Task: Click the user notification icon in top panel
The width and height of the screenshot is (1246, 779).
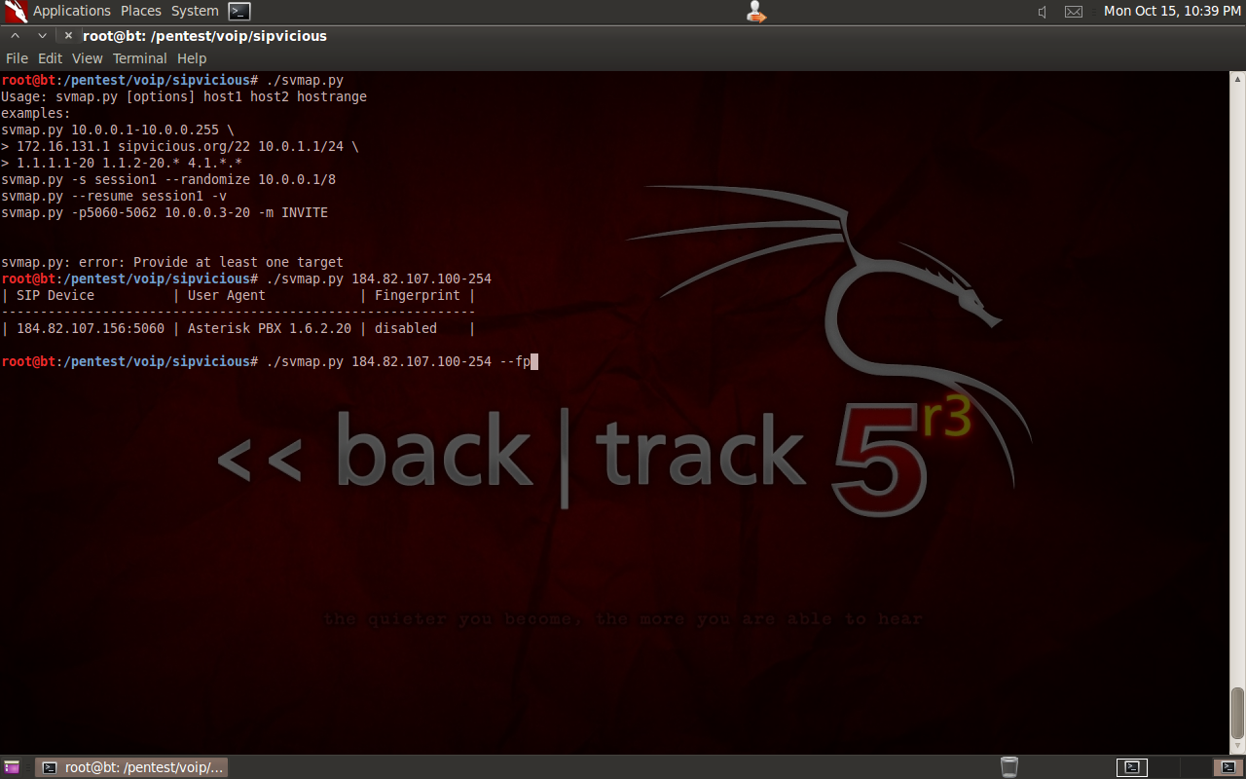Action: coord(755,12)
